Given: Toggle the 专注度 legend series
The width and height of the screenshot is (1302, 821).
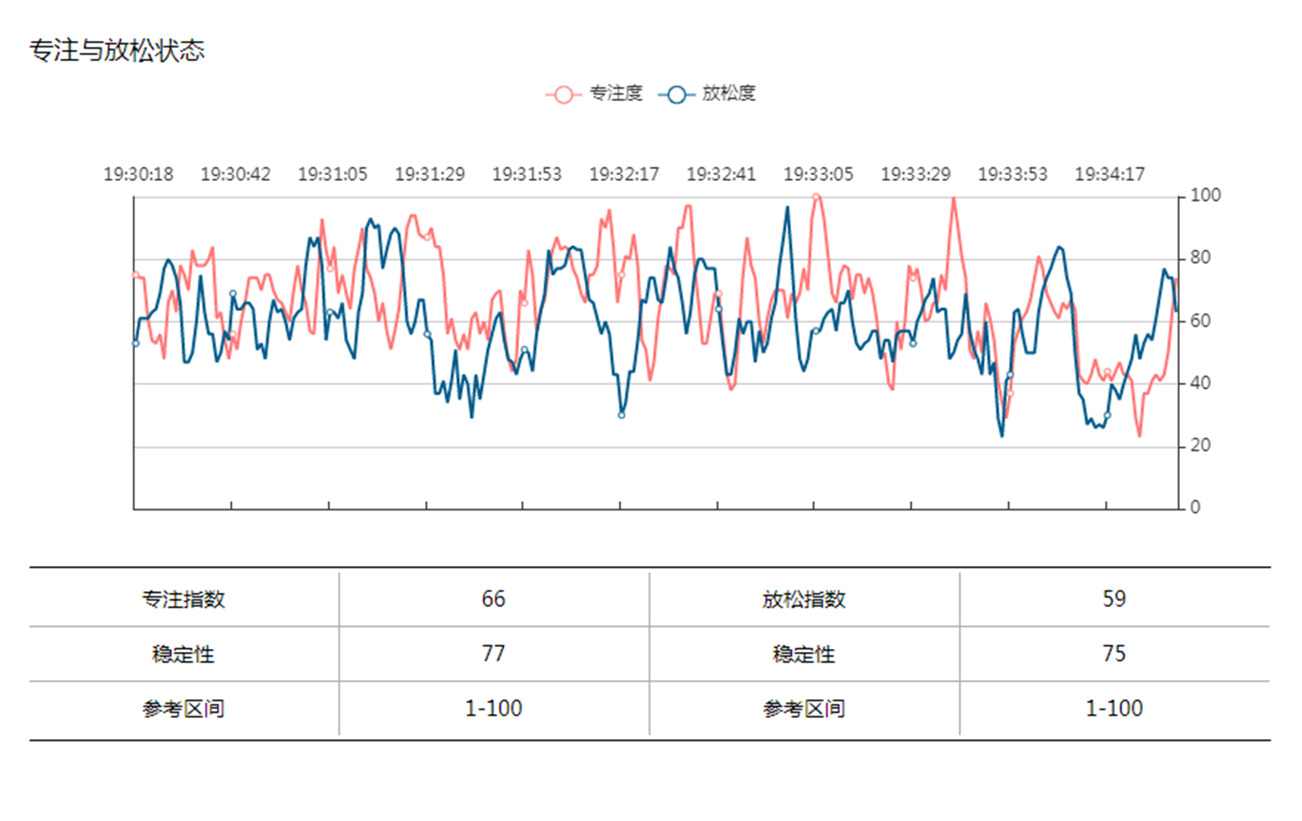Looking at the screenshot, I should (x=614, y=94).
